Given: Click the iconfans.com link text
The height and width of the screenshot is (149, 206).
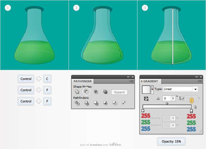Looking at the screenshot, I should pyautogui.click(x=99, y=145).
